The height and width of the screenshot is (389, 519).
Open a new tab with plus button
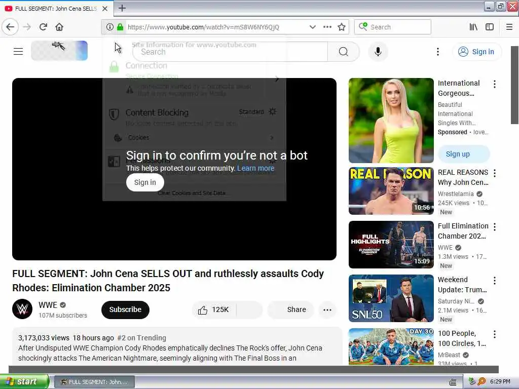click(122, 8)
